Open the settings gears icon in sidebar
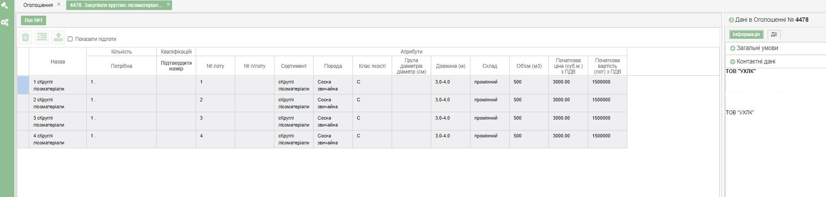The height and width of the screenshot is (197, 826). (x=5, y=22)
